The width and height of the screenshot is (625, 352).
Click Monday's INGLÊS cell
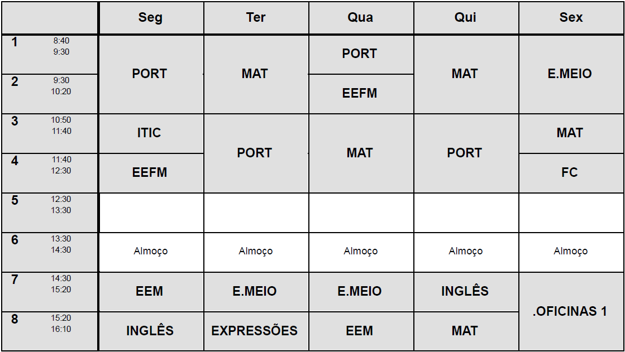click(150, 331)
